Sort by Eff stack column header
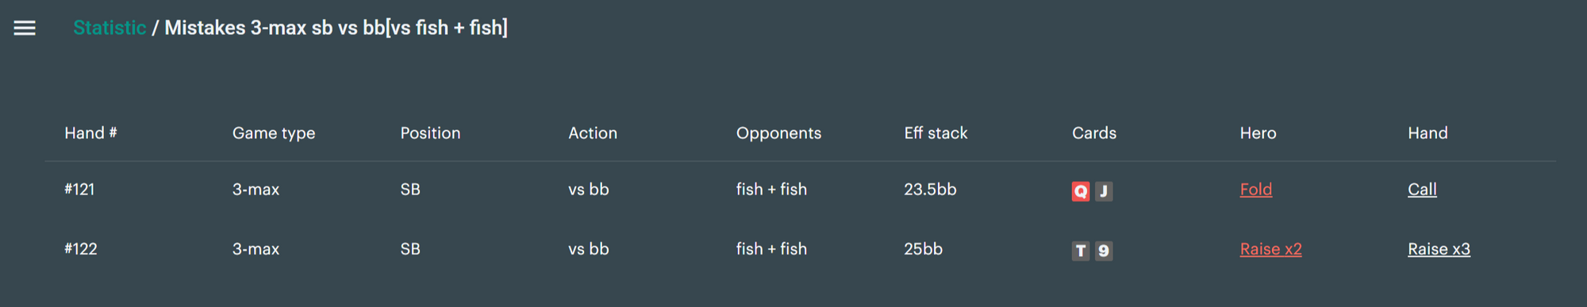 click(936, 133)
